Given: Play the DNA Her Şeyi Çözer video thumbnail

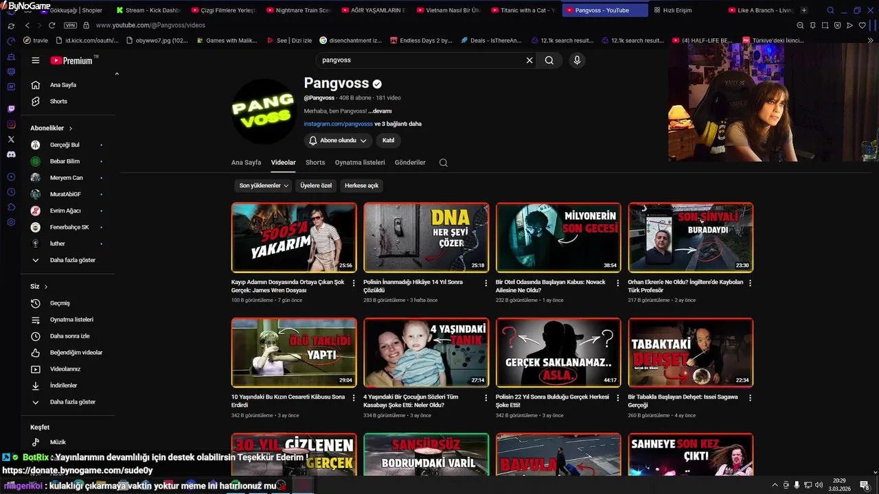Looking at the screenshot, I should click(426, 237).
